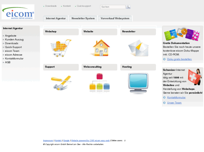Image resolution: width=204 pixels, height=152 pixels.
Task: Click the Online users count text
Action: click(x=118, y=141)
